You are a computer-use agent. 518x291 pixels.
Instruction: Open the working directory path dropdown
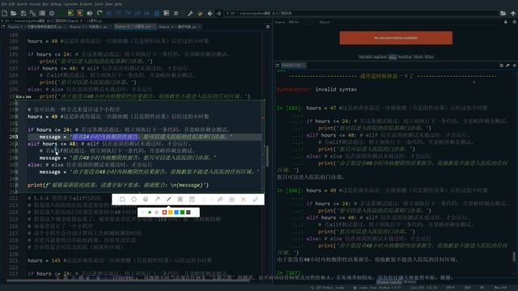coord(361,13)
